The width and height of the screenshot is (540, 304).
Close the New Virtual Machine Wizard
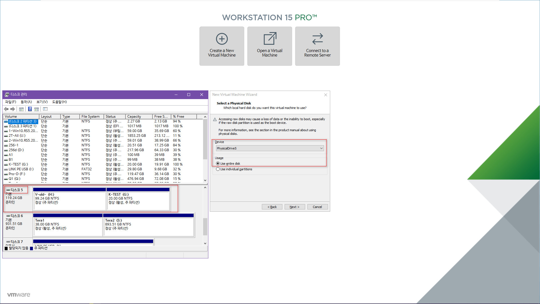point(325,95)
